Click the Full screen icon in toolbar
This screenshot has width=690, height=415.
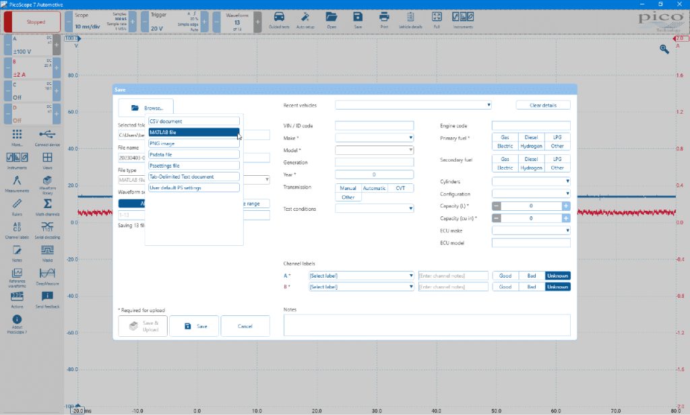[x=437, y=17]
